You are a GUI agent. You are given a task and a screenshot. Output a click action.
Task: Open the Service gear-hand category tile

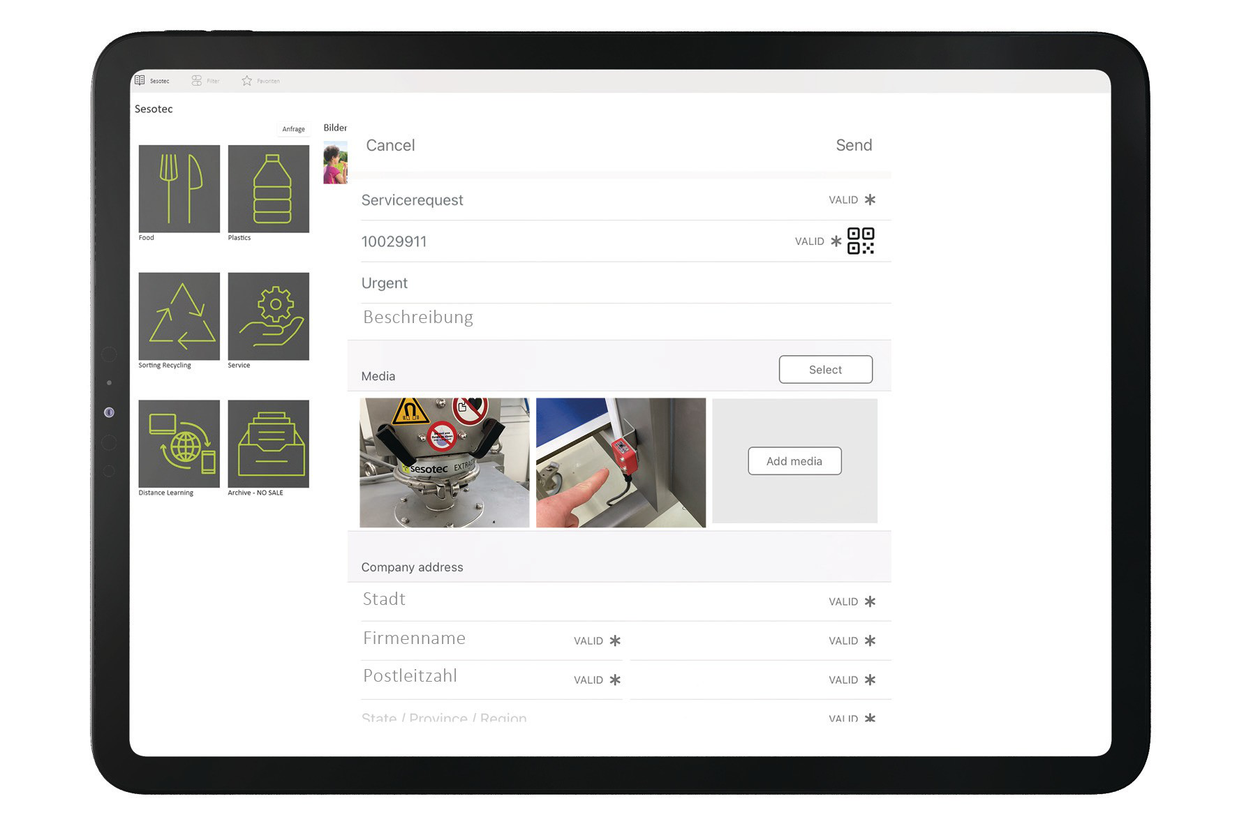269,316
